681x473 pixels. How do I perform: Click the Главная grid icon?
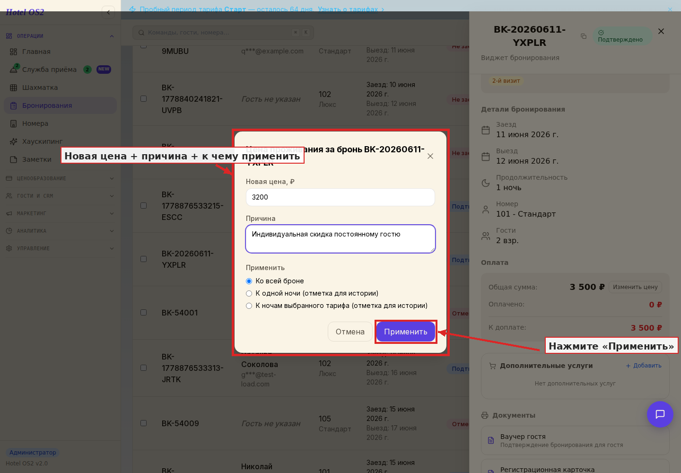point(13,52)
